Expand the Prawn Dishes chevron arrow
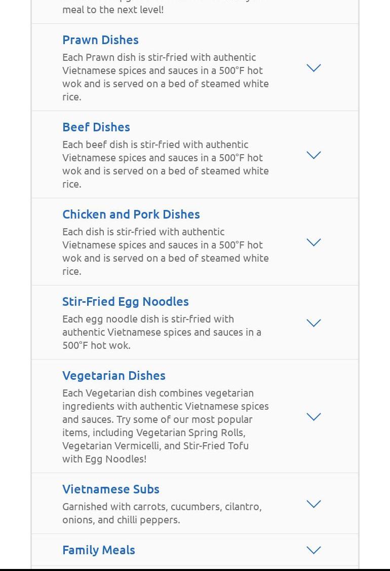The width and height of the screenshot is (390, 571). point(314,68)
